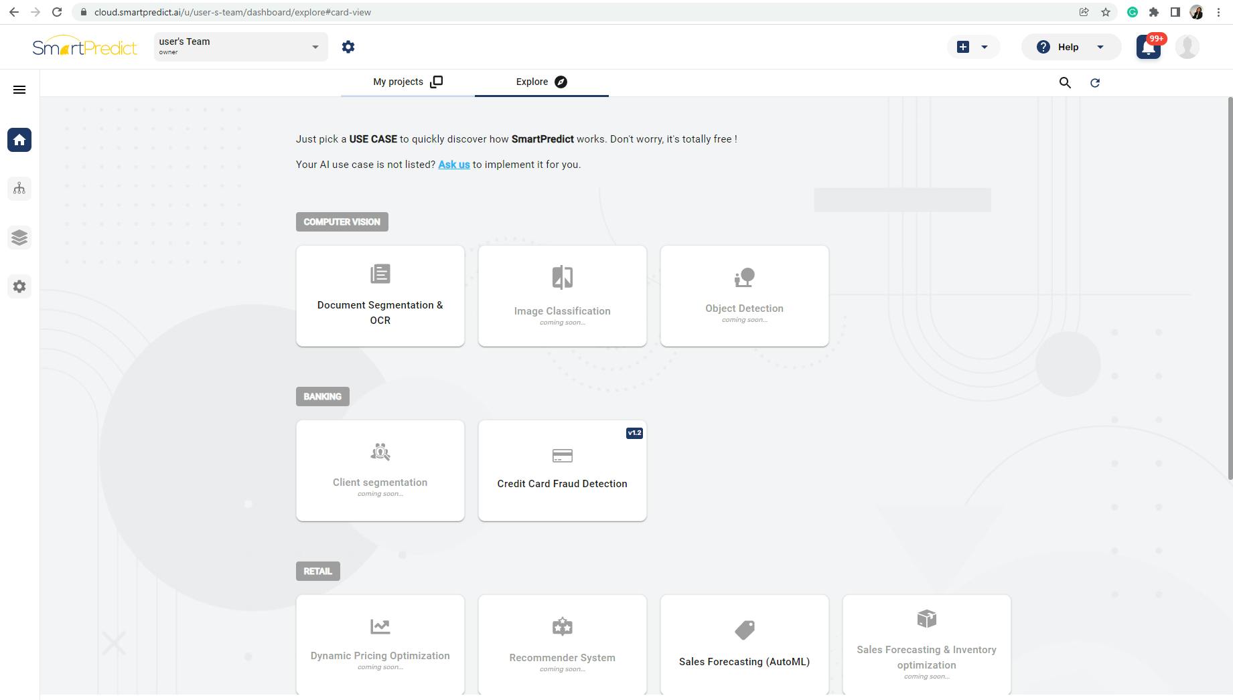The width and height of the screenshot is (1233, 700).
Task: Click the Help question mark icon
Action: point(1043,47)
